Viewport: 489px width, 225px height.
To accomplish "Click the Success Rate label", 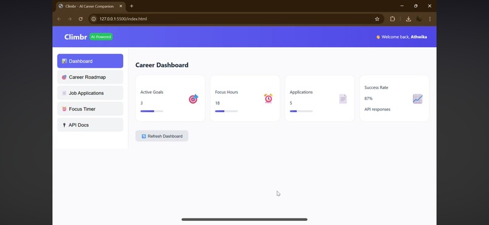I will [x=376, y=88].
